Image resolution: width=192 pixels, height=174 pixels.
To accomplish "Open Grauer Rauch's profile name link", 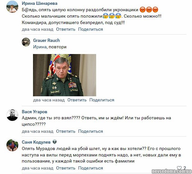I will pos(46,40).
